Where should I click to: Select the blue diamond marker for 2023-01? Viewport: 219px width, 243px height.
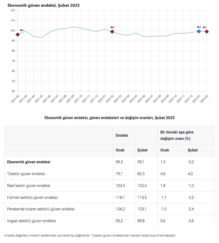(x=199, y=31)
